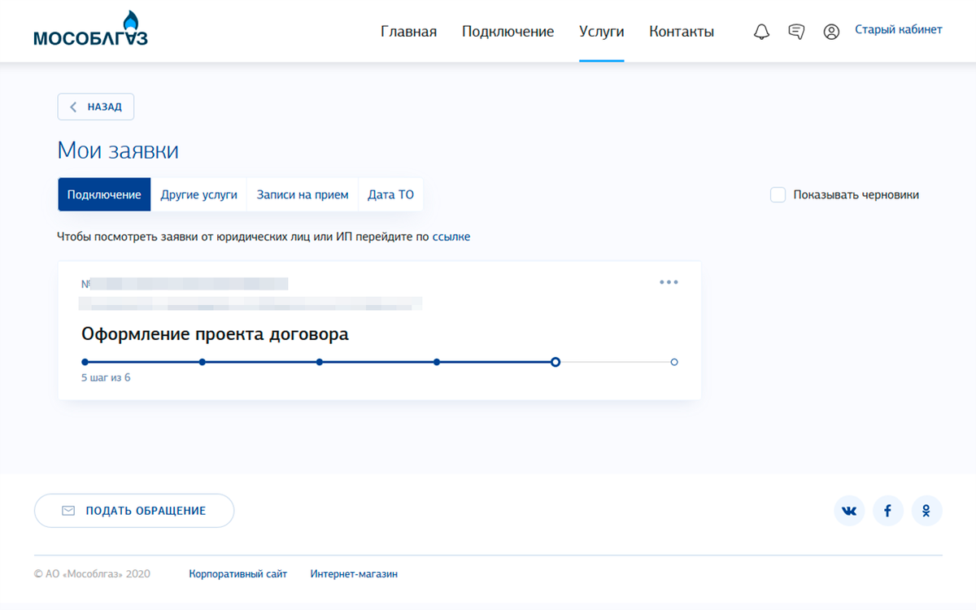Open the VK social network icon
The width and height of the screenshot is (976, 610).
[849, 511]
